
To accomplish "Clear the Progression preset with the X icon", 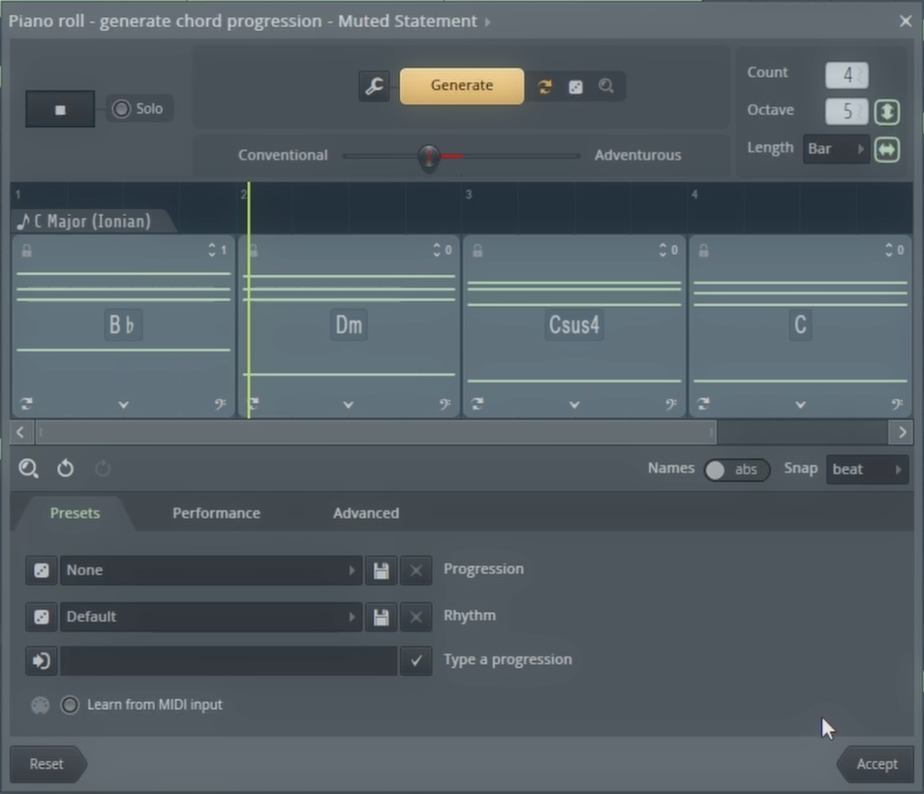I will click(x=416, y=570).
